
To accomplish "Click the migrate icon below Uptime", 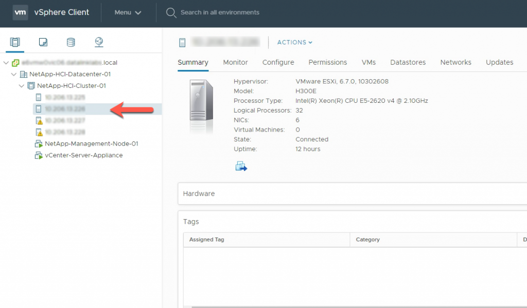I will point(241,166).
